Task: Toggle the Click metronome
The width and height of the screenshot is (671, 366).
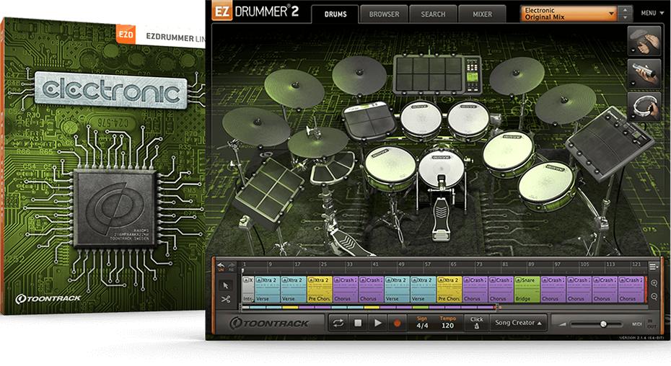Action: (x=476, y=323)
